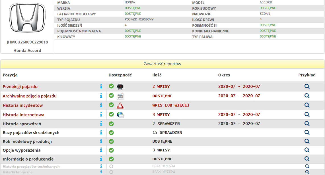
Task: Open magnifier example for Bazy pojazdów skradzionych
Action: coord(307,132)
